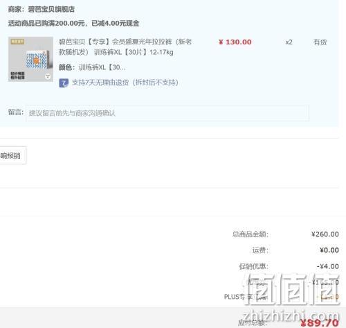The width and height of the screenshot is (346, 328).
Task: Click the promotion text 已减4.00元现金
Action: (116, 24)
